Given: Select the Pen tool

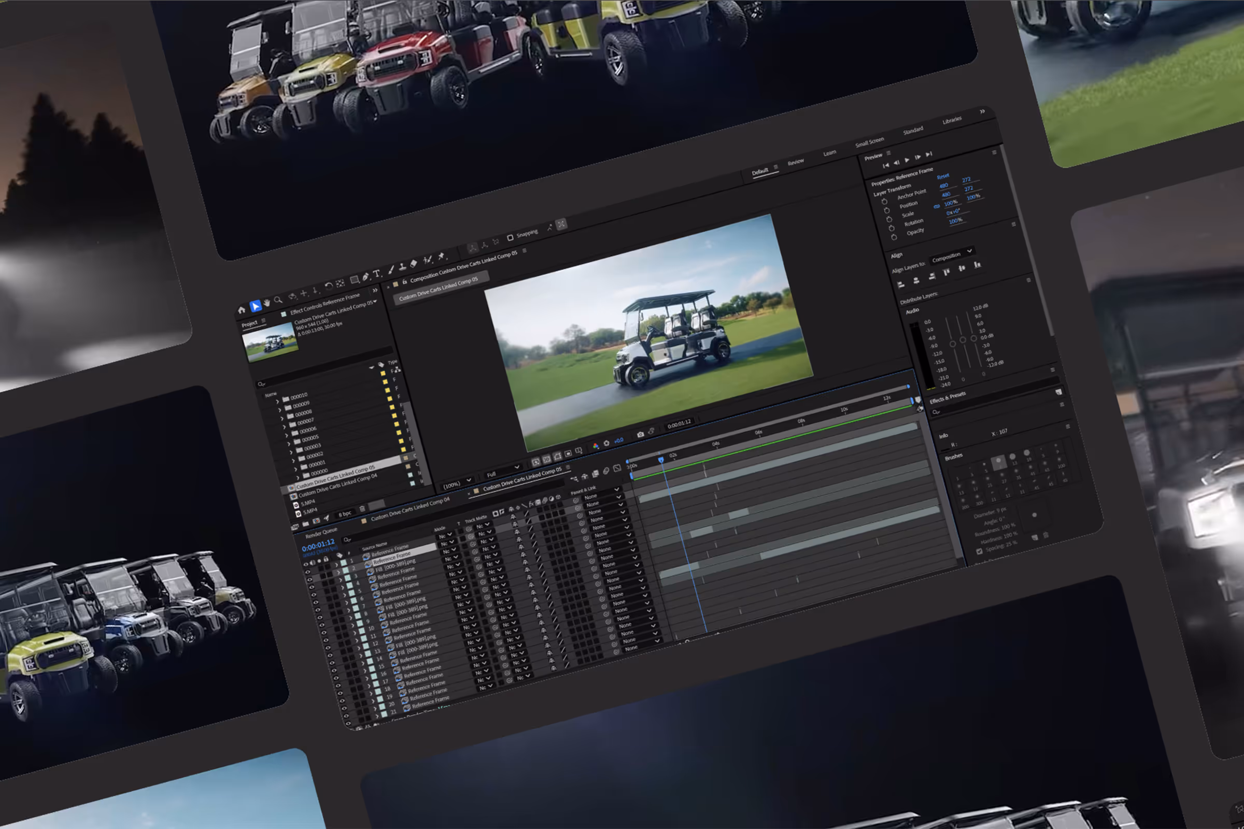Looking at the screenshot, I should pos(365,277).
